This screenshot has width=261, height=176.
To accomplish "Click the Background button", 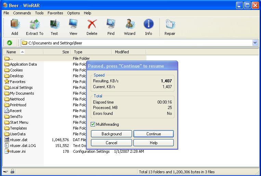I will [x=112, y=134].
